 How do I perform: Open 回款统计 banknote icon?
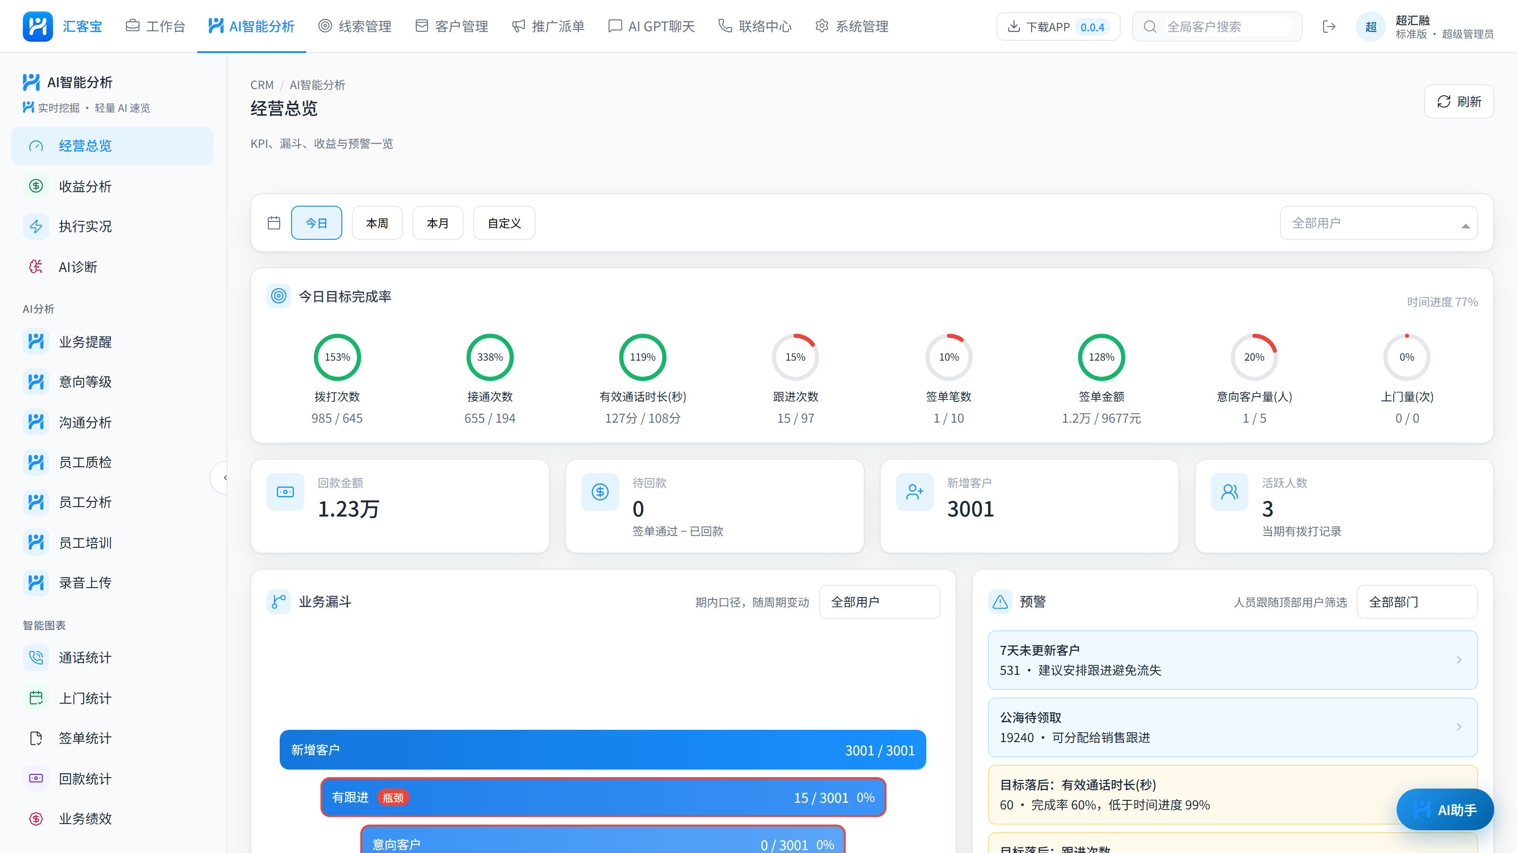(36, 778)
